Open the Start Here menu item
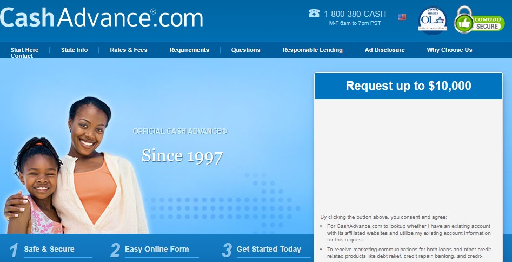 pos(24,50)
